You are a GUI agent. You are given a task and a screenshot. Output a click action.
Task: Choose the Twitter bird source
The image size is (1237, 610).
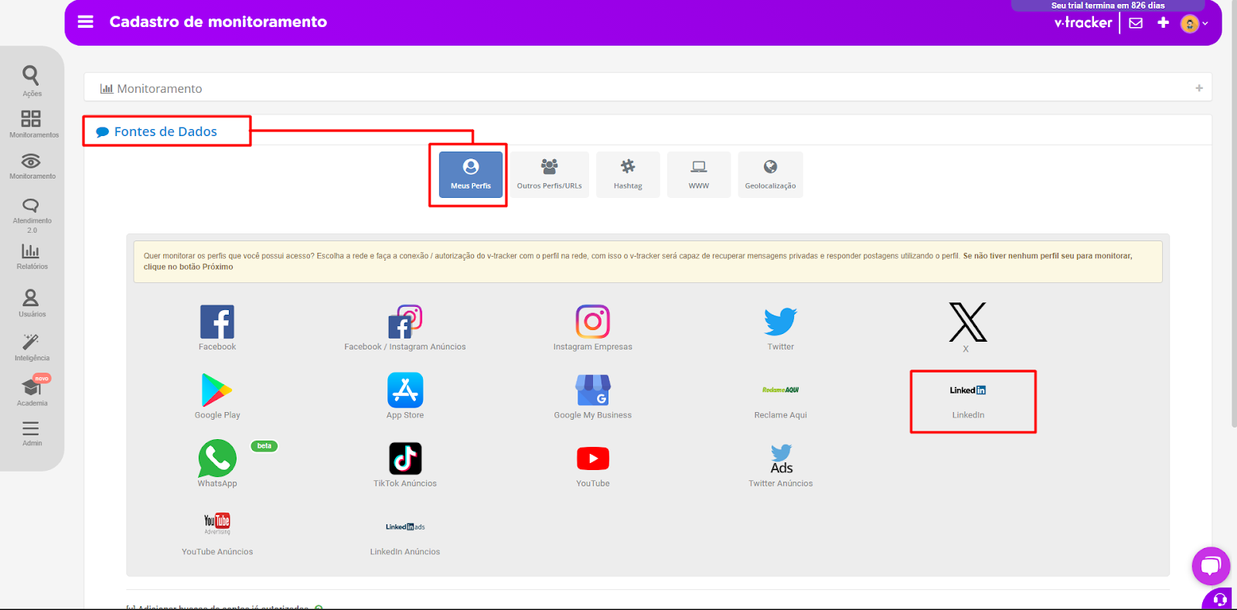point(781,328)
